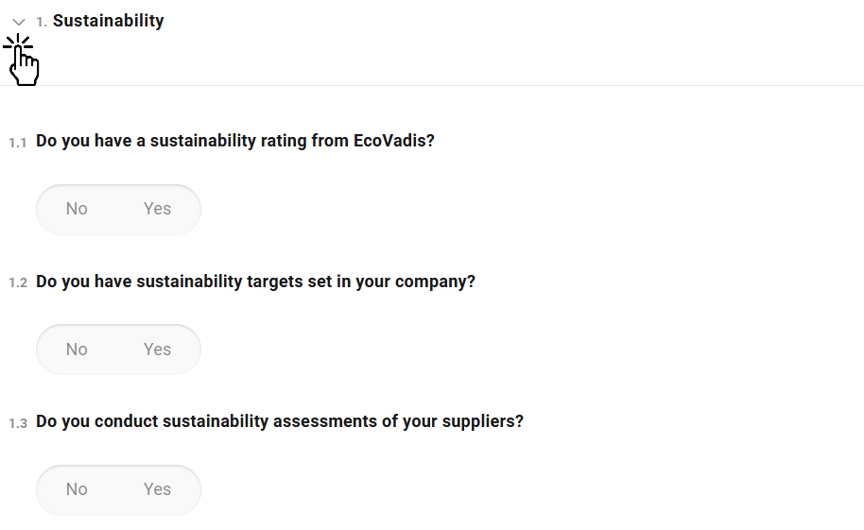
Task: Click the EcoVadis rating question text
Action: [x=234, y=142]
